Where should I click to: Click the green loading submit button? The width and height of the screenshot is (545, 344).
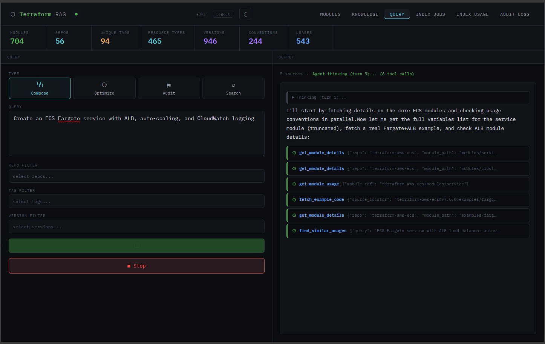tap(136, 246)
